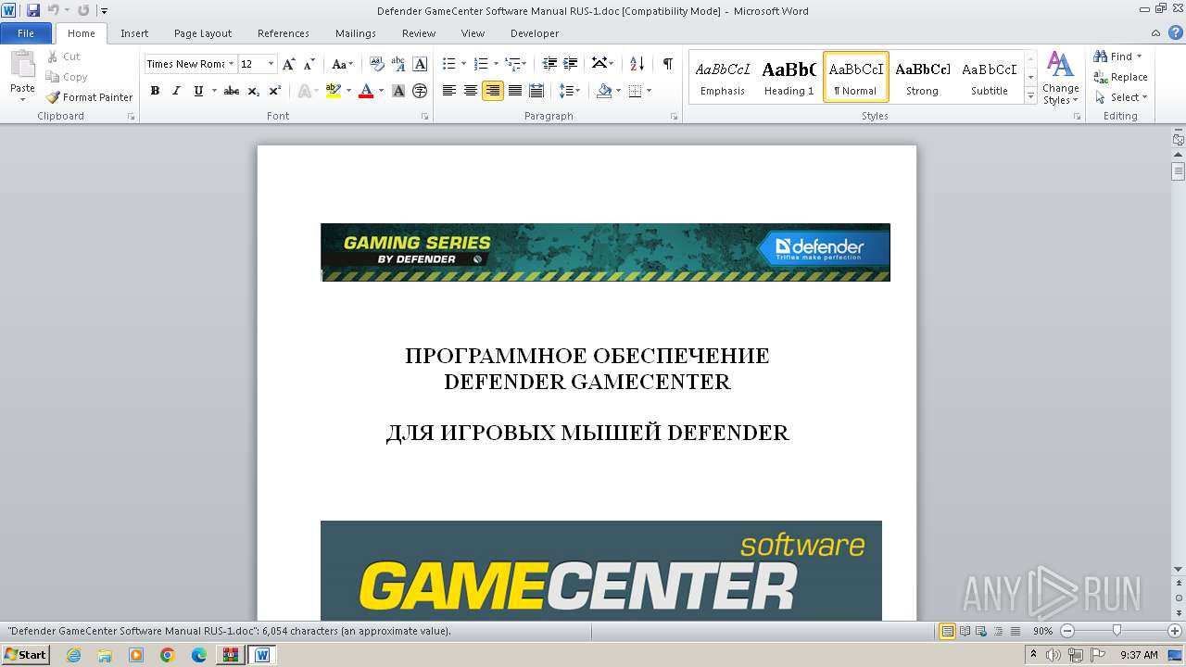Switch to the References tab
This screenshot has height=667, width=1186.
click(x=284, y=33)
